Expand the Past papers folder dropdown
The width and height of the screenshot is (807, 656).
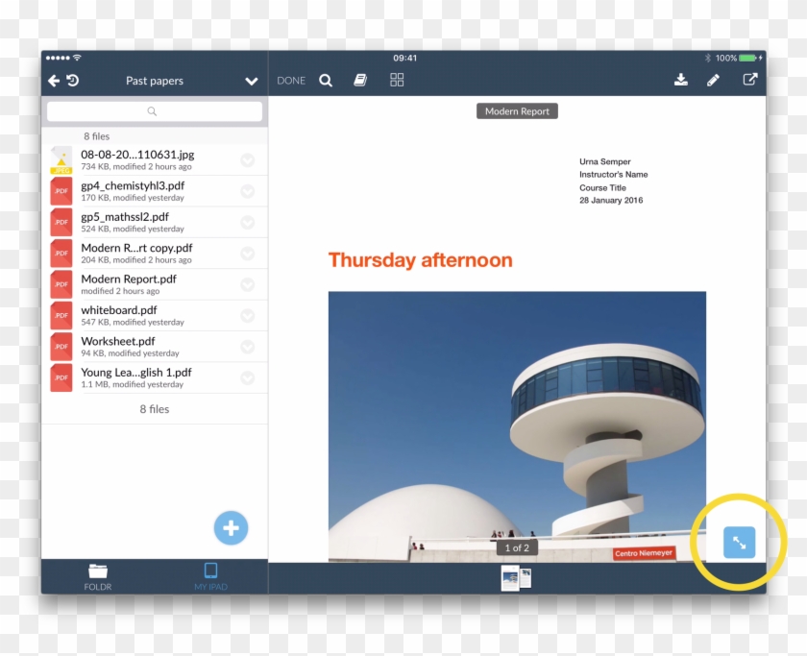click(x=252, y=82)
